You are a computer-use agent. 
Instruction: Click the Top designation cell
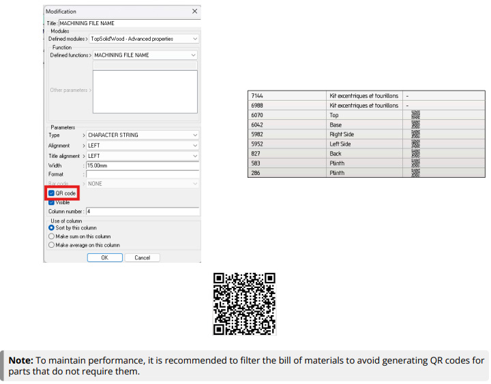coord(364,115)
